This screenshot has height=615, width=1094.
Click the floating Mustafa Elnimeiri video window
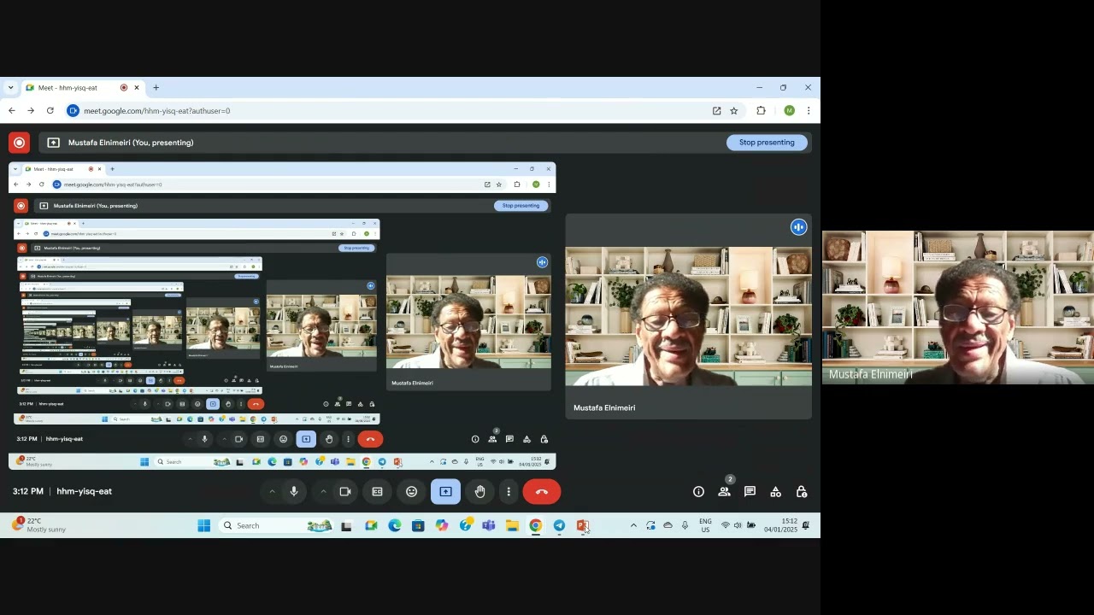pos(958,307)
